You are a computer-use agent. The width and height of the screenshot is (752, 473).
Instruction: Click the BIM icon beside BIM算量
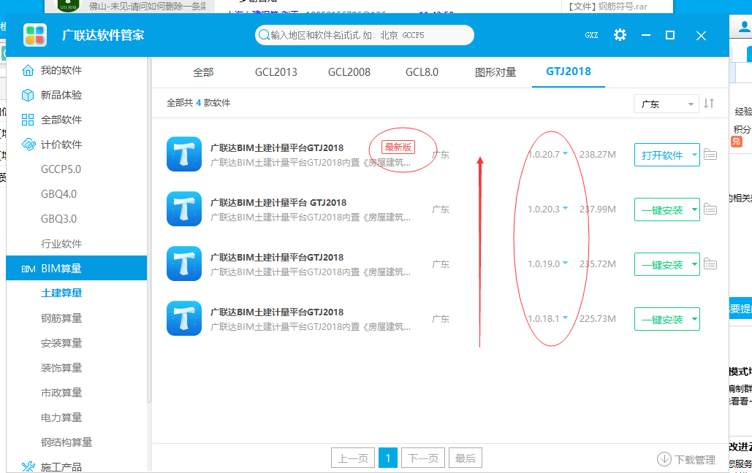[29, 269]
